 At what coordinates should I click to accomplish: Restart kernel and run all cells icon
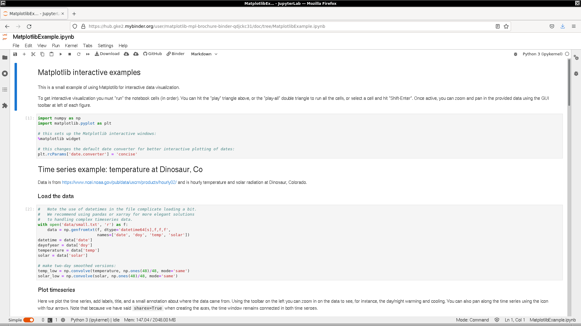click(88, 54)
